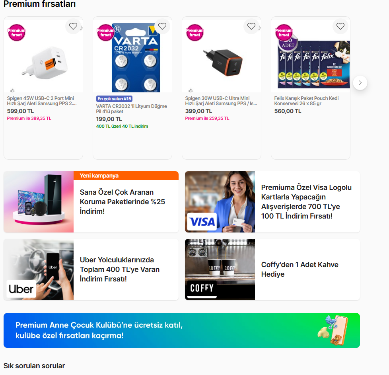Click the Uber logo on campaign card
The height and width of the screenshot is (375, 389).
click(x=21, y=289)
